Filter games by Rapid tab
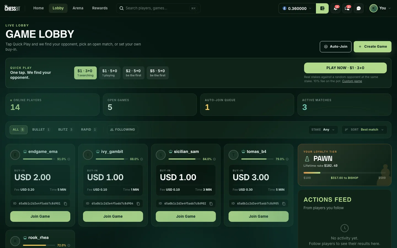The width and height of the screenshot is (397, 248). pos(88,130)
